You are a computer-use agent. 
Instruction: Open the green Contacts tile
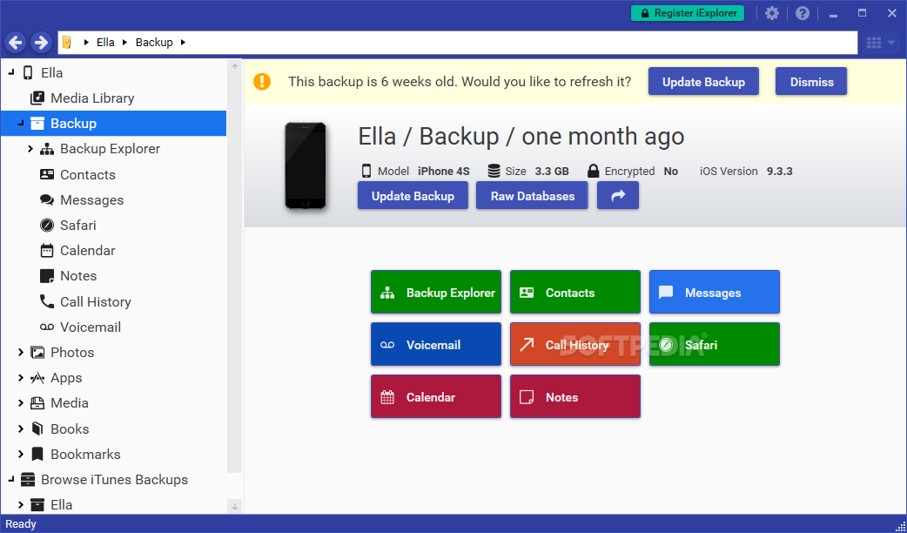(x=575, y=293)
